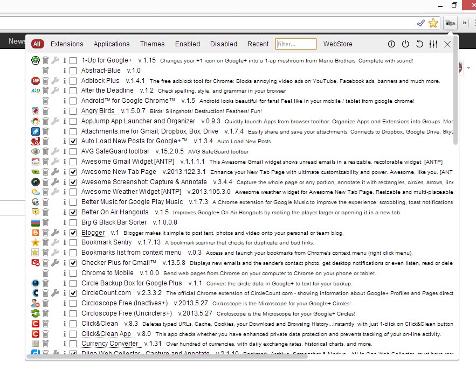Click the filter text input field
Viewport: 476px width, 378px height.
click(x=296, y=44)
